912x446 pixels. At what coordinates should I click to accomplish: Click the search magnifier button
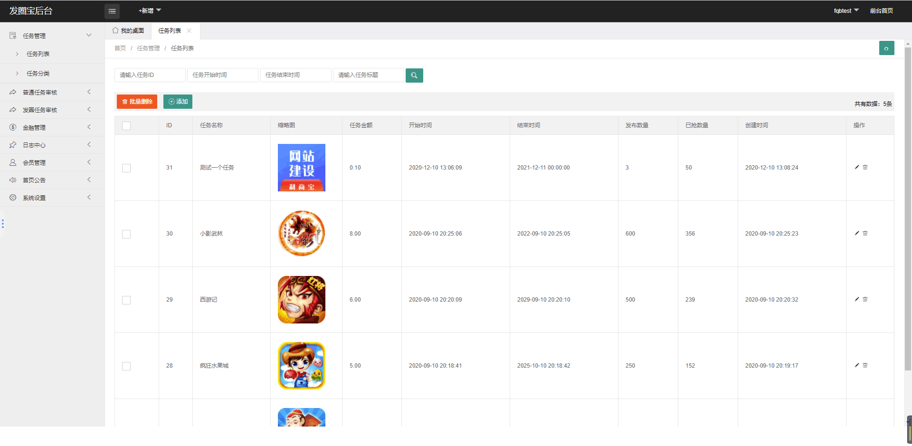[x=414, y=75]
